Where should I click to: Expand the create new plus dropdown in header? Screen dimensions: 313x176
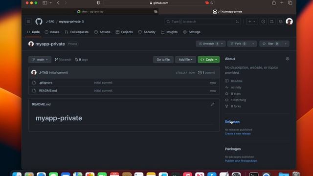tap(252, 22)
